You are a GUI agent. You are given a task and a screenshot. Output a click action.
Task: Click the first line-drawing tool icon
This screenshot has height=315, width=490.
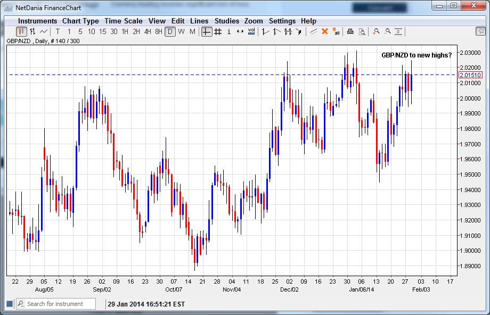tap(265, 31)
